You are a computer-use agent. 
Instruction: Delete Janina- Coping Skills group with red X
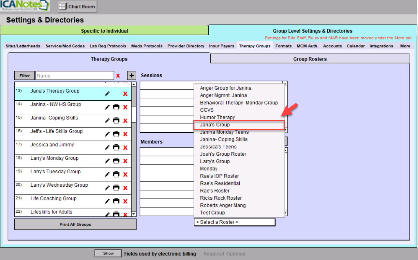(125, 121)
